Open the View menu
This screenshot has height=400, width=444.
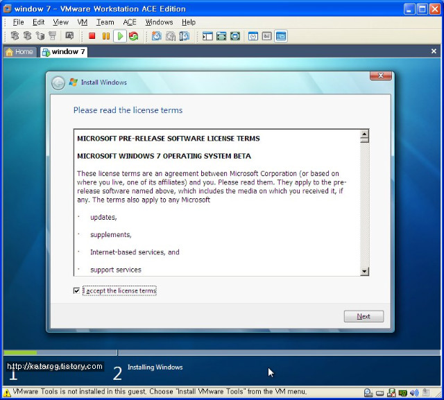[60, 22]
